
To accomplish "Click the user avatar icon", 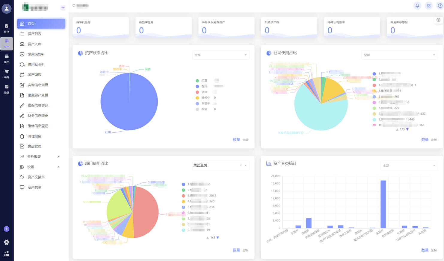I will (7, 9).
